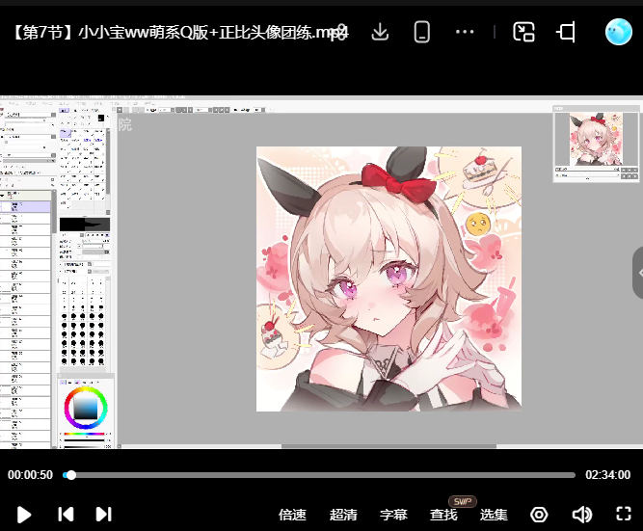Screen dimensions: 643x531
Task: Click the crop-style window icon beside avatar
Action: click(566, 32)
